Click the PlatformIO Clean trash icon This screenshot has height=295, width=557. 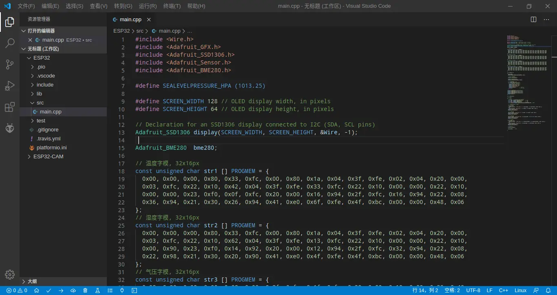(x=85, y=291)
